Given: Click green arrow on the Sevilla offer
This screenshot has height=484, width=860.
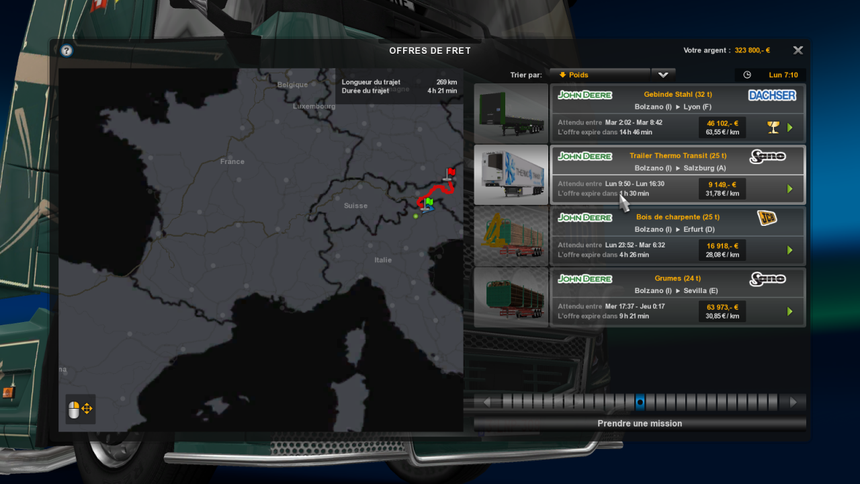Looking at the screenshot, I should [x=790, y=311].
